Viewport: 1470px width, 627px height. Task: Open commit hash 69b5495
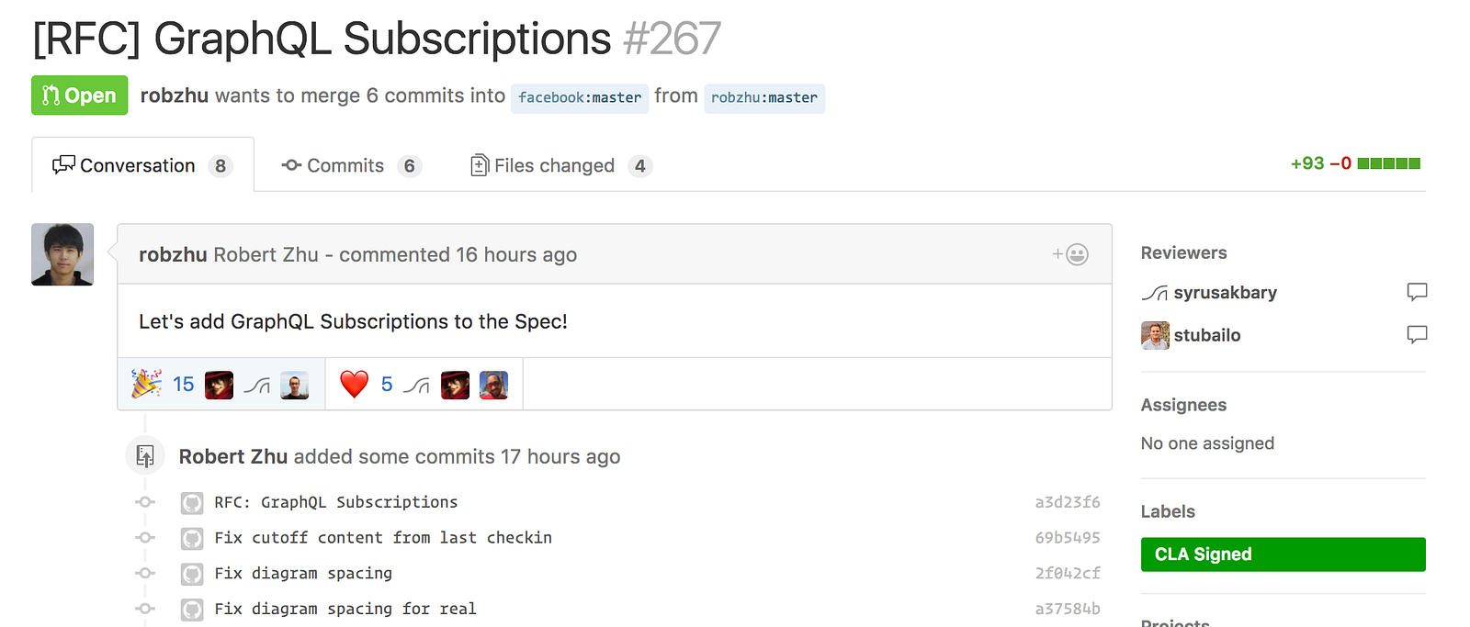pos(1068,538)
